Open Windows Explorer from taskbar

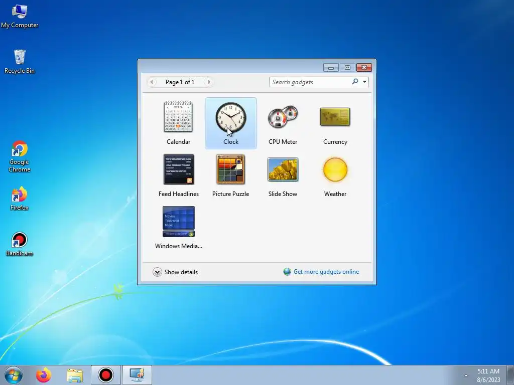click(75, 375)
